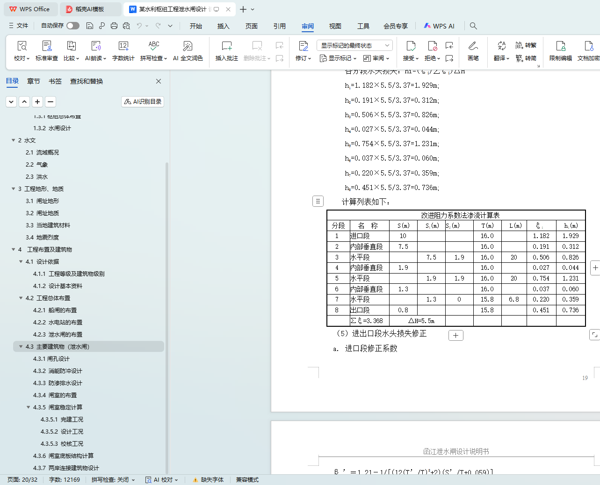The width and height of the screenshot is (600, 485).
Task: Click the search magnifier icon in menu bar
Action: (x=473, y=26)
